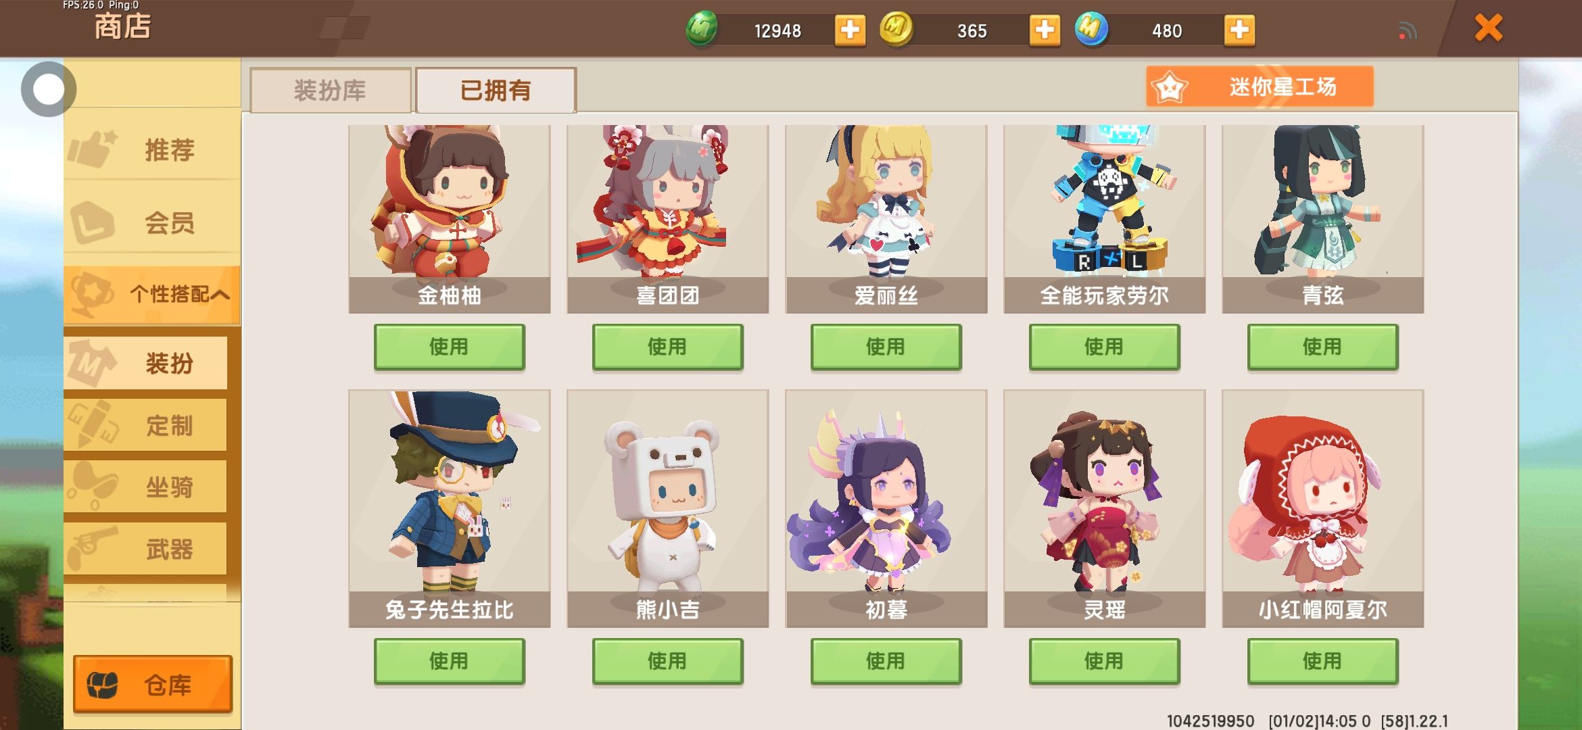Viewport: 1582px width, 730px height.
Task: Open the 定制 customization submenu
Action: [x=145, y=425]
